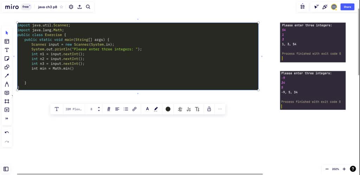360x175 pixels.
Task: Open the font size 8 field
Action: [x=91, y=109]
